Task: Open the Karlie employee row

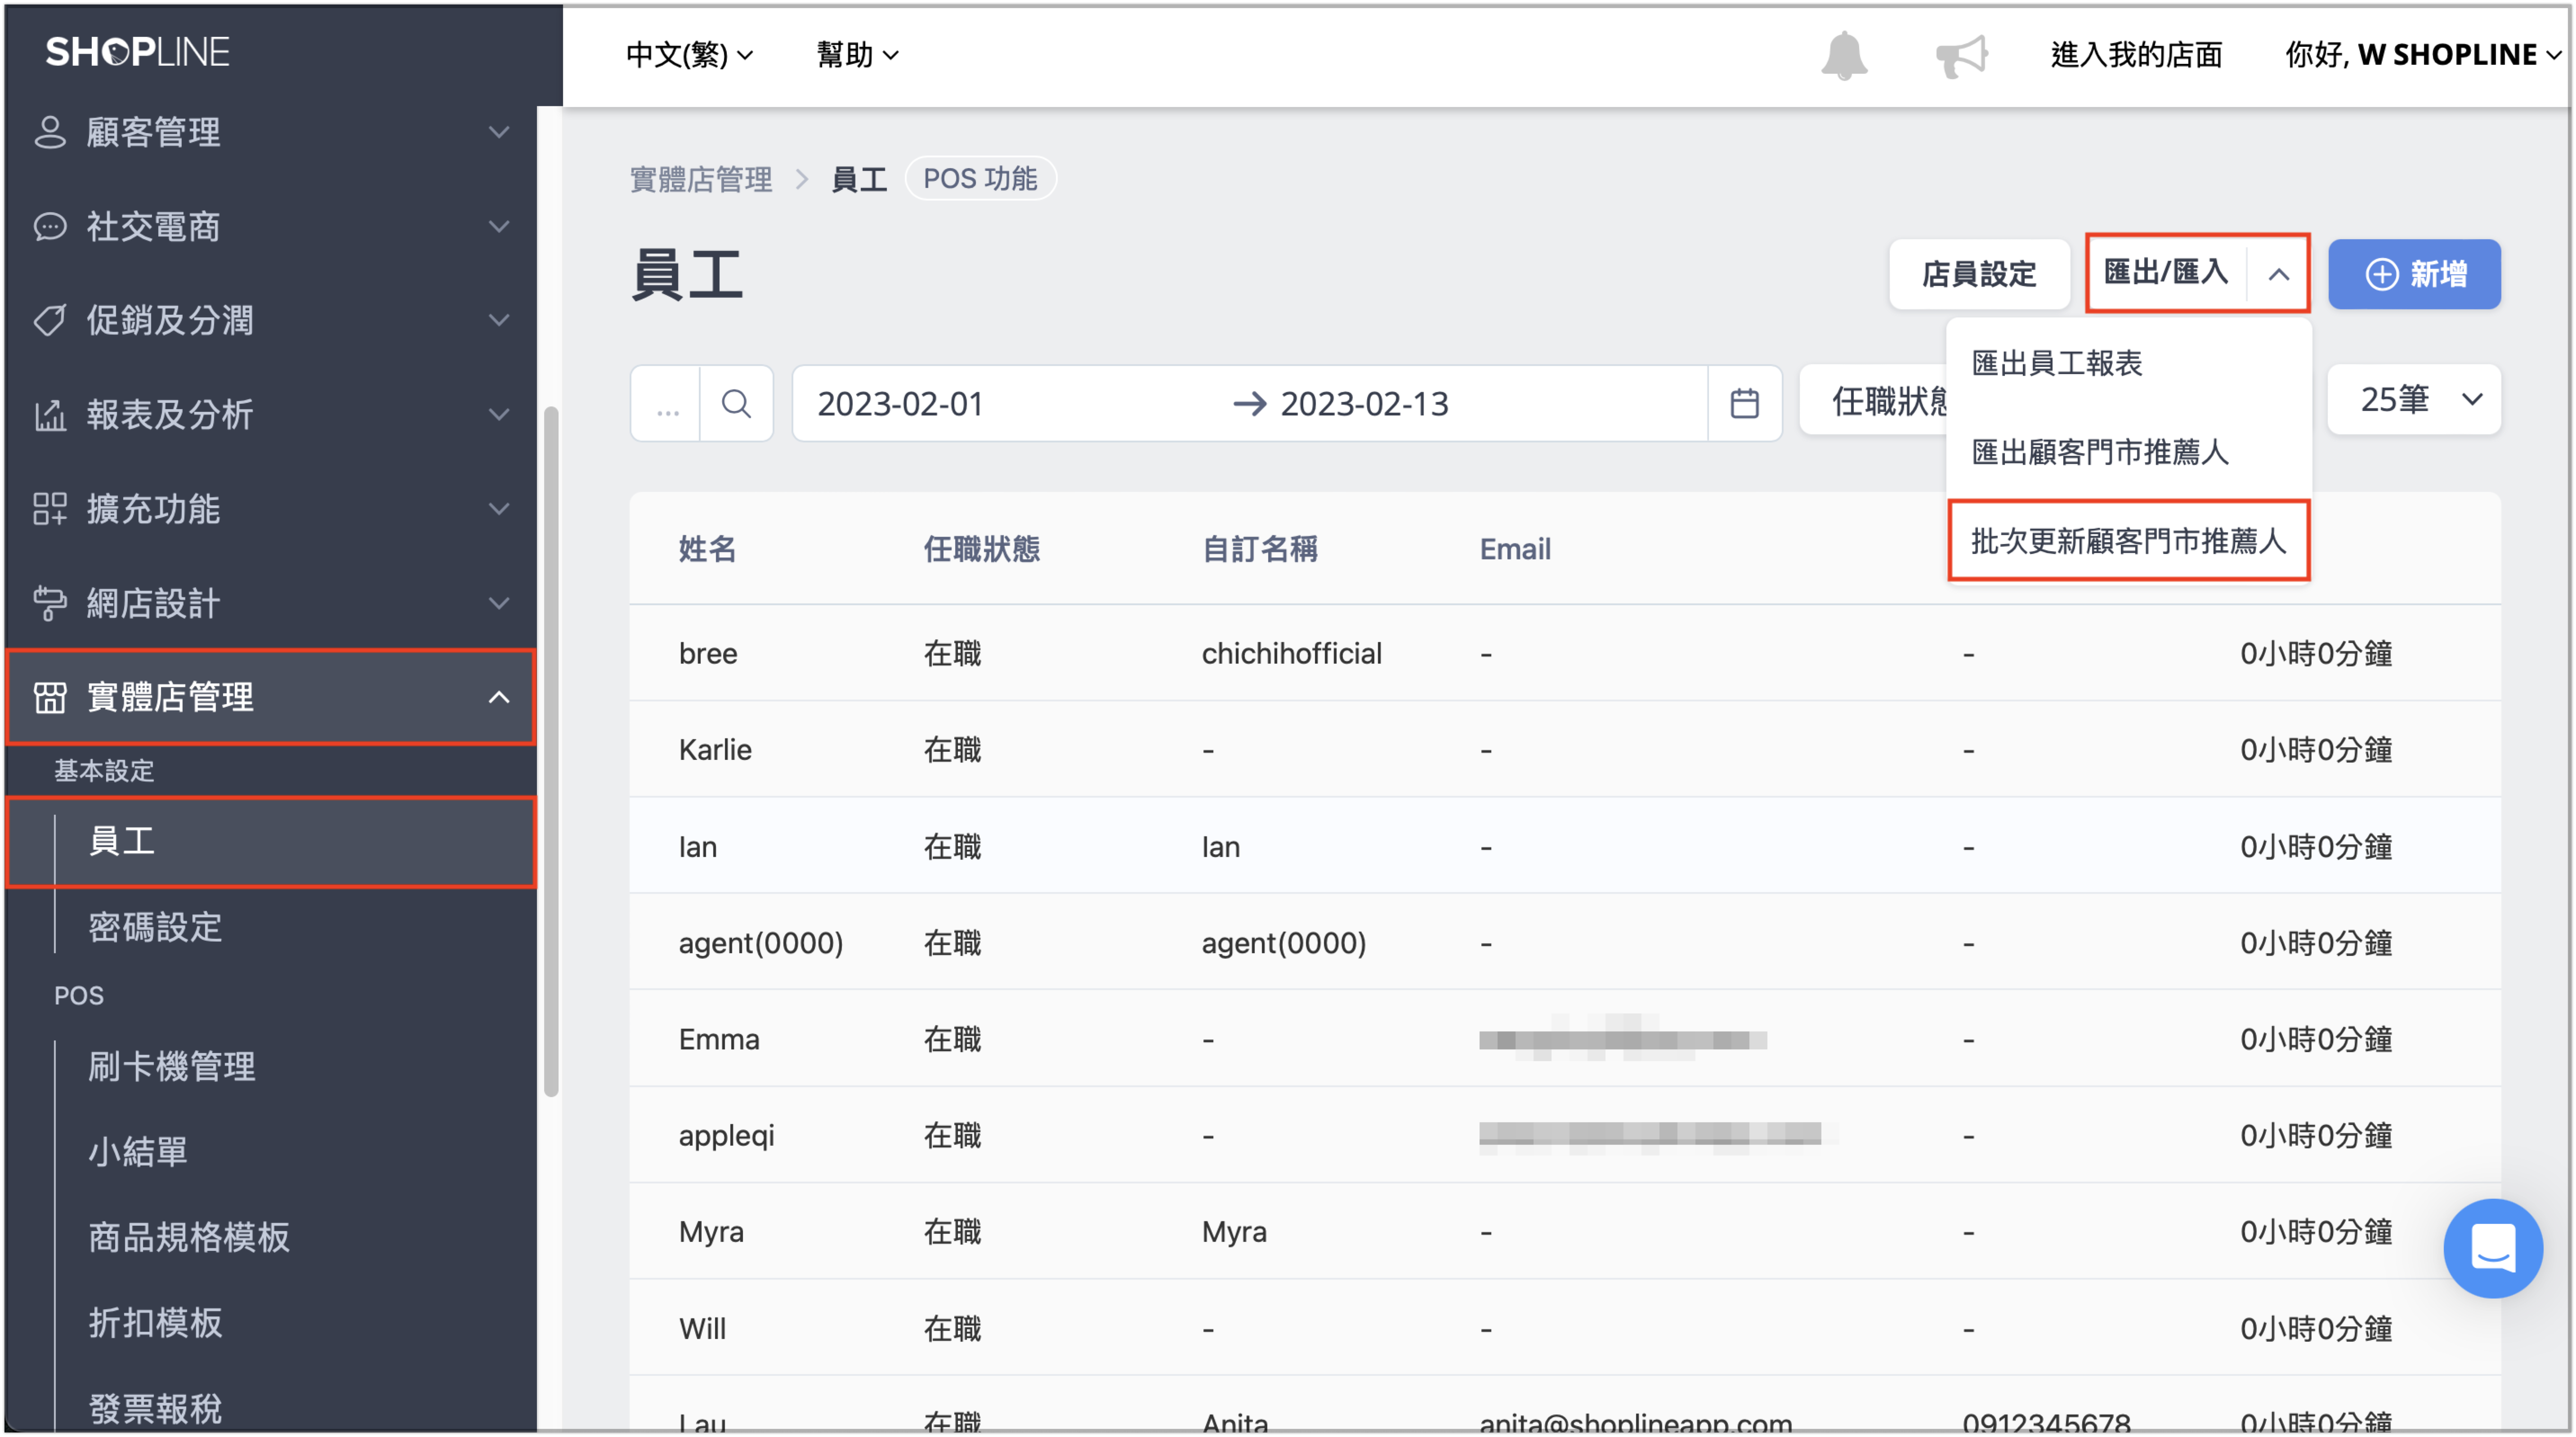Action: click(1564, 750)
